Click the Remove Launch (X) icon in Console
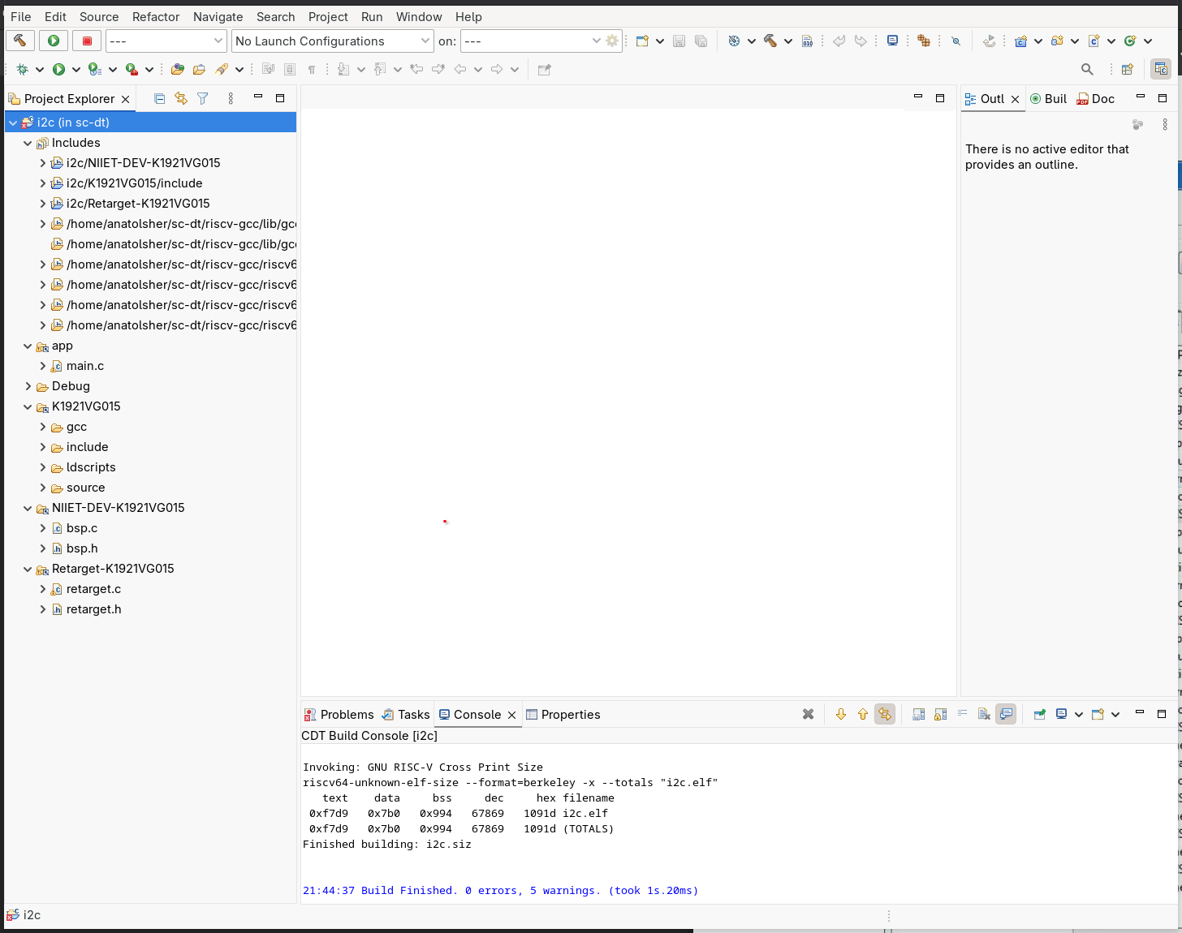Viewport: 1182px width, 933px height. pyautogui.click(x=808, y=715)
